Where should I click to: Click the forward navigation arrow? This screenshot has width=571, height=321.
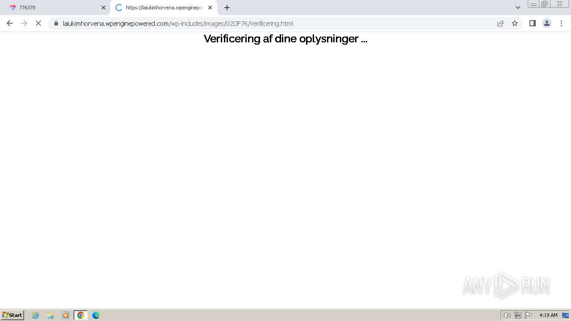point(24,23)
